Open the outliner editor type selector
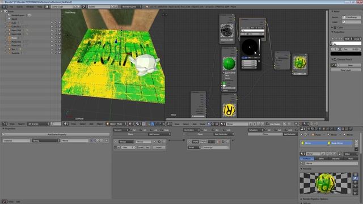This screenshot has height=204, width=363. (5, 124)
